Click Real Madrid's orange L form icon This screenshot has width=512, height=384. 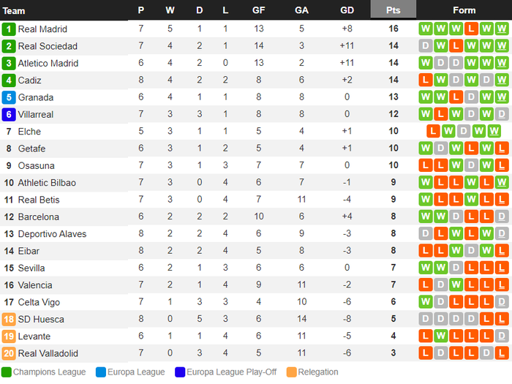pyautogui.click(x=471, y=29)
